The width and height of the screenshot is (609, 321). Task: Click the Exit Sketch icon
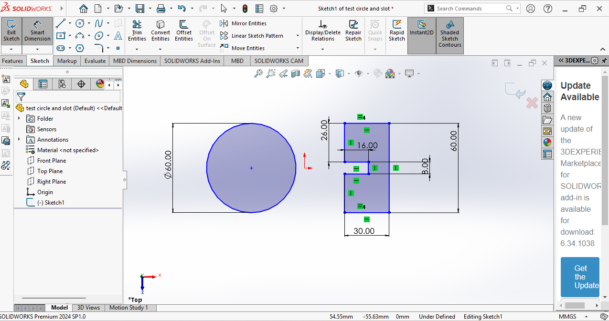click(11, 31)
